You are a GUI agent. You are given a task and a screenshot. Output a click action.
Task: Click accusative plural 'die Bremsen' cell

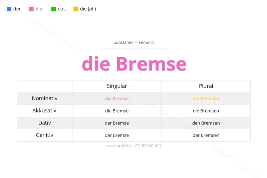[x=206, y=111]
